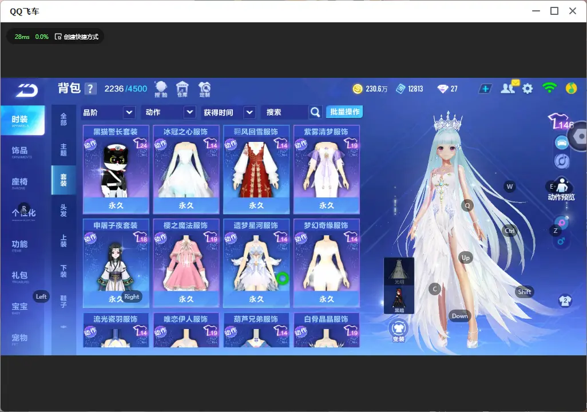
Task: Click the 变装 outfit change icon
Action: (x=398, y=330)
